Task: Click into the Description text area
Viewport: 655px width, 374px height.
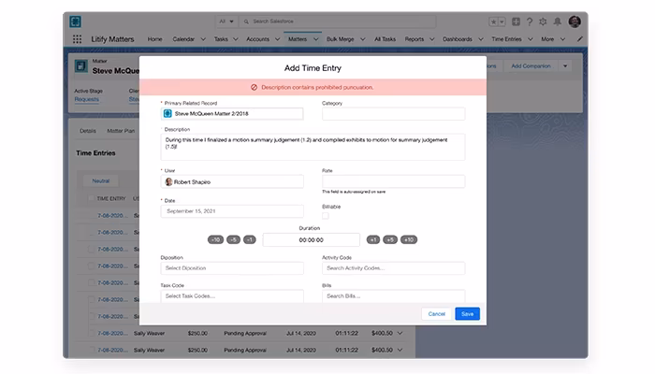Action: 313,147
